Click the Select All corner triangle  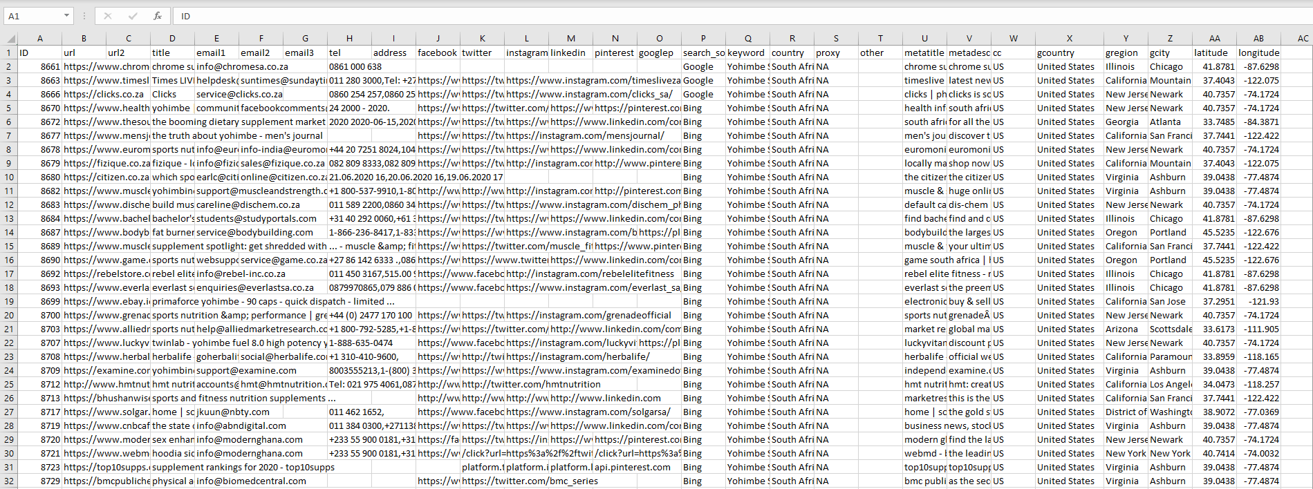tap(10, 39)
